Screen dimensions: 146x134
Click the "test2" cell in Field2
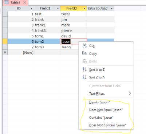coord(74,14)
